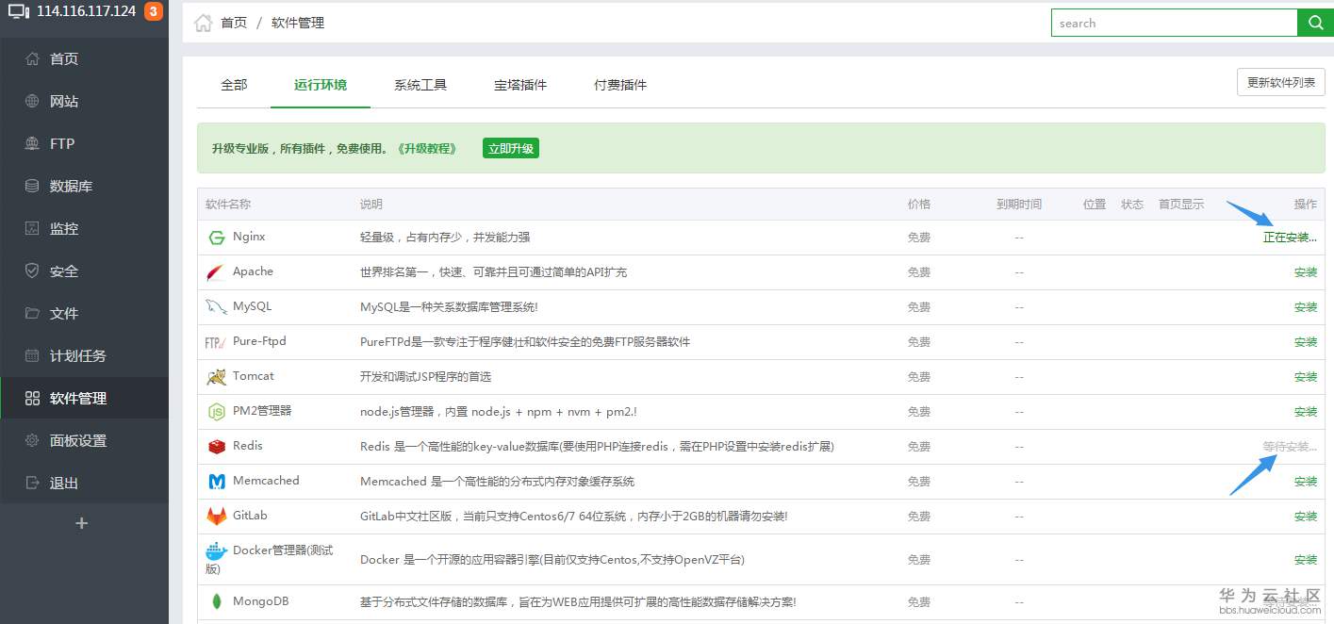Click 安装 for GitLab
1334x624 pixels.
pos(1306,517)
